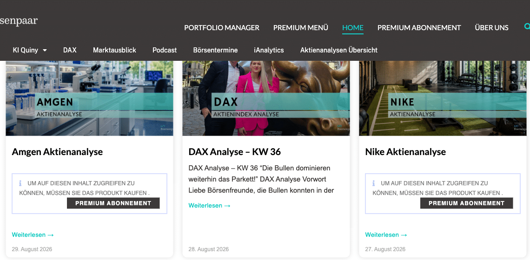The image size is (530, 260).
Task: Go to Börsentermine
Action: pyautogui.click(x=215, y=50)
